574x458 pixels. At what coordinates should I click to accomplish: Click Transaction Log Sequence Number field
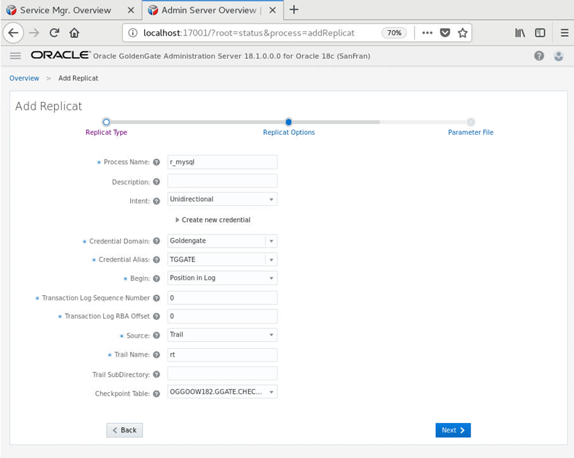tap(222, 298)
